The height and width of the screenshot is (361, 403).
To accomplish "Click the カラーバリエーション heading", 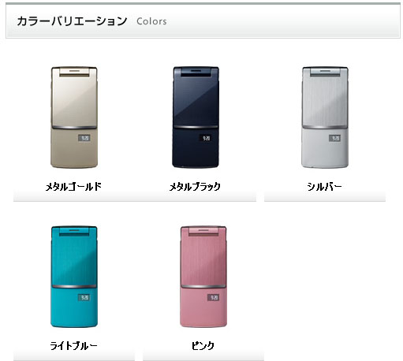I will point(72,21).
